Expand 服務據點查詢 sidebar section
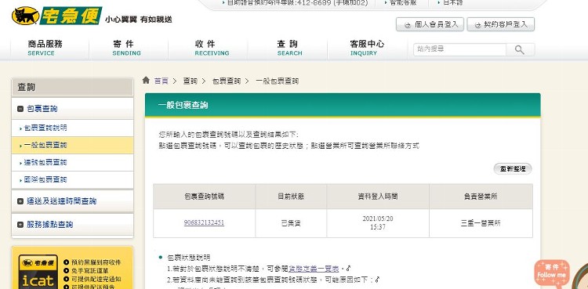 72,225
